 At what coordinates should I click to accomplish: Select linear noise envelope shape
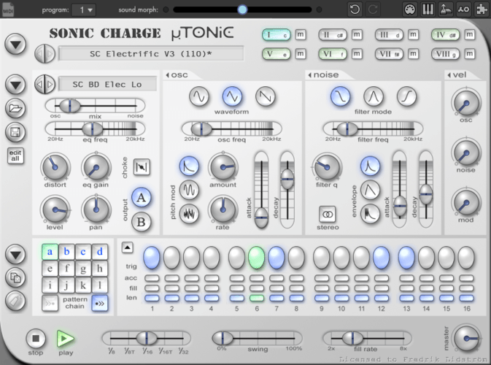[370, 190]
